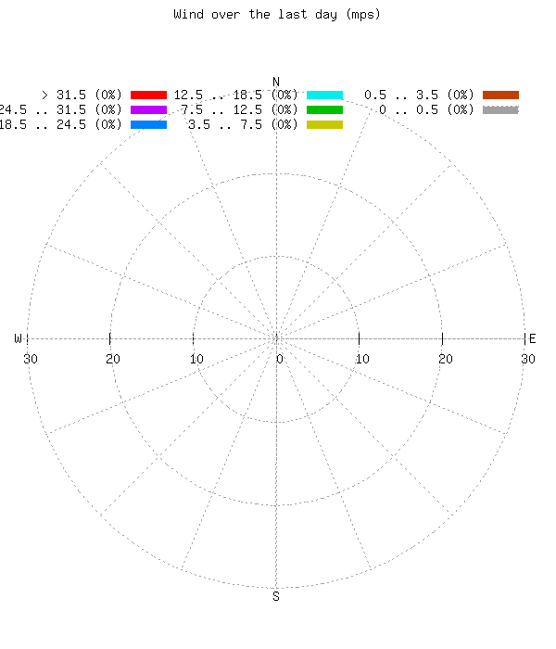The height and width of the screenshot is (649, 556).
Task: Click the S compass label
Action: (276, 596)
